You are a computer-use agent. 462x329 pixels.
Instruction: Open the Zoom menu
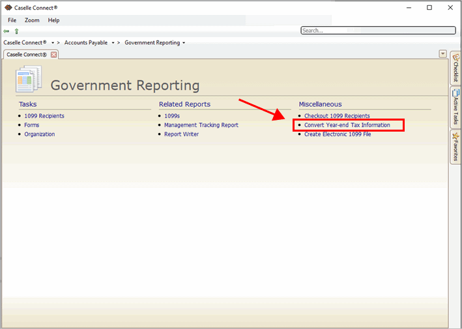click(x=32, y=20)
